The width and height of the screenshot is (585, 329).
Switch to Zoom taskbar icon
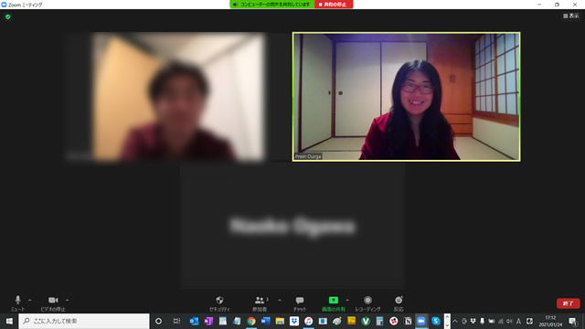point(421,321)
